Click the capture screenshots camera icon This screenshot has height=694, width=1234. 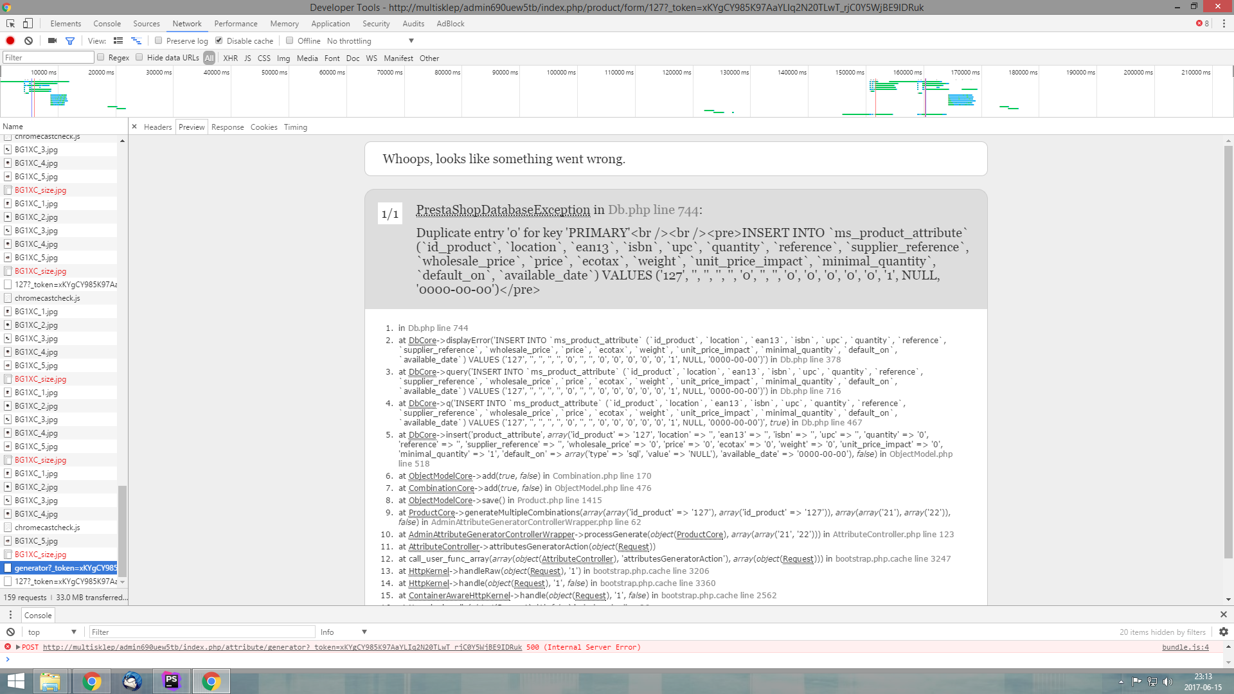(52, 41)
